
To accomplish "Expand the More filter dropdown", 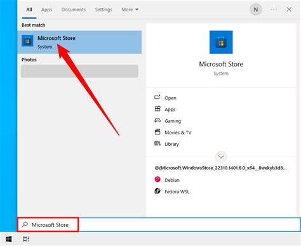I will click(130, 10).
